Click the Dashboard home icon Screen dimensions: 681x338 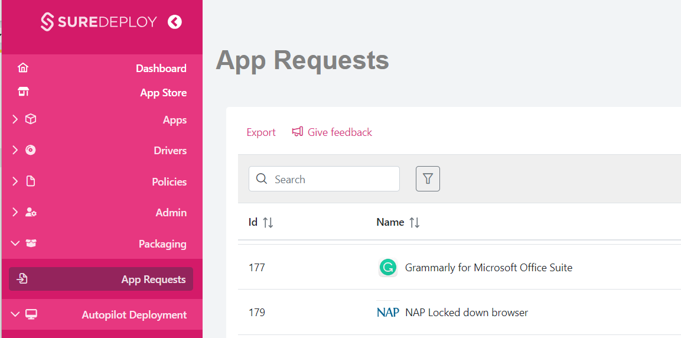pyautogui.click(x=23, y=68)
